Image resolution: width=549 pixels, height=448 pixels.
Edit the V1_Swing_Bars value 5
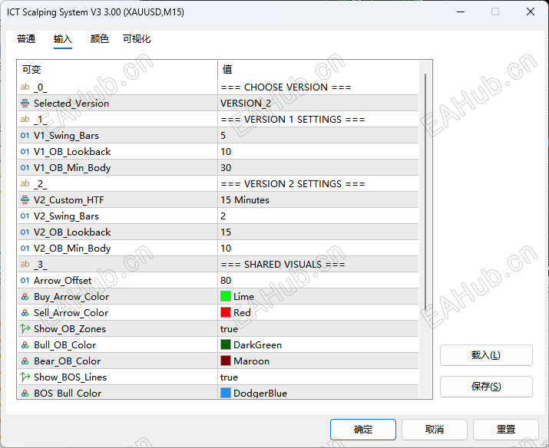click(318, 135)
